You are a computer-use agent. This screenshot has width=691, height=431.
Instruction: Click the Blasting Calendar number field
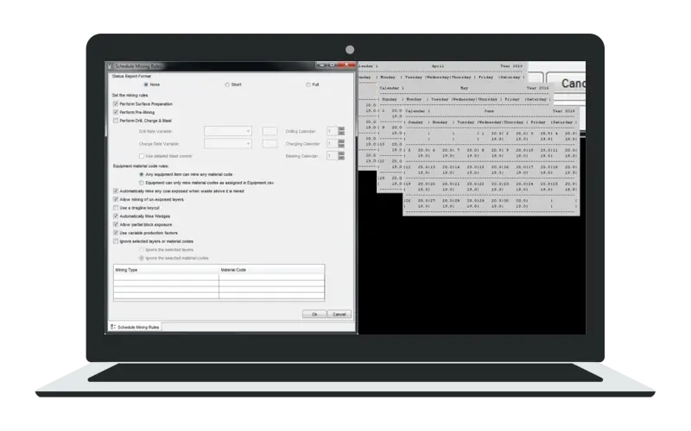[333, 156]
